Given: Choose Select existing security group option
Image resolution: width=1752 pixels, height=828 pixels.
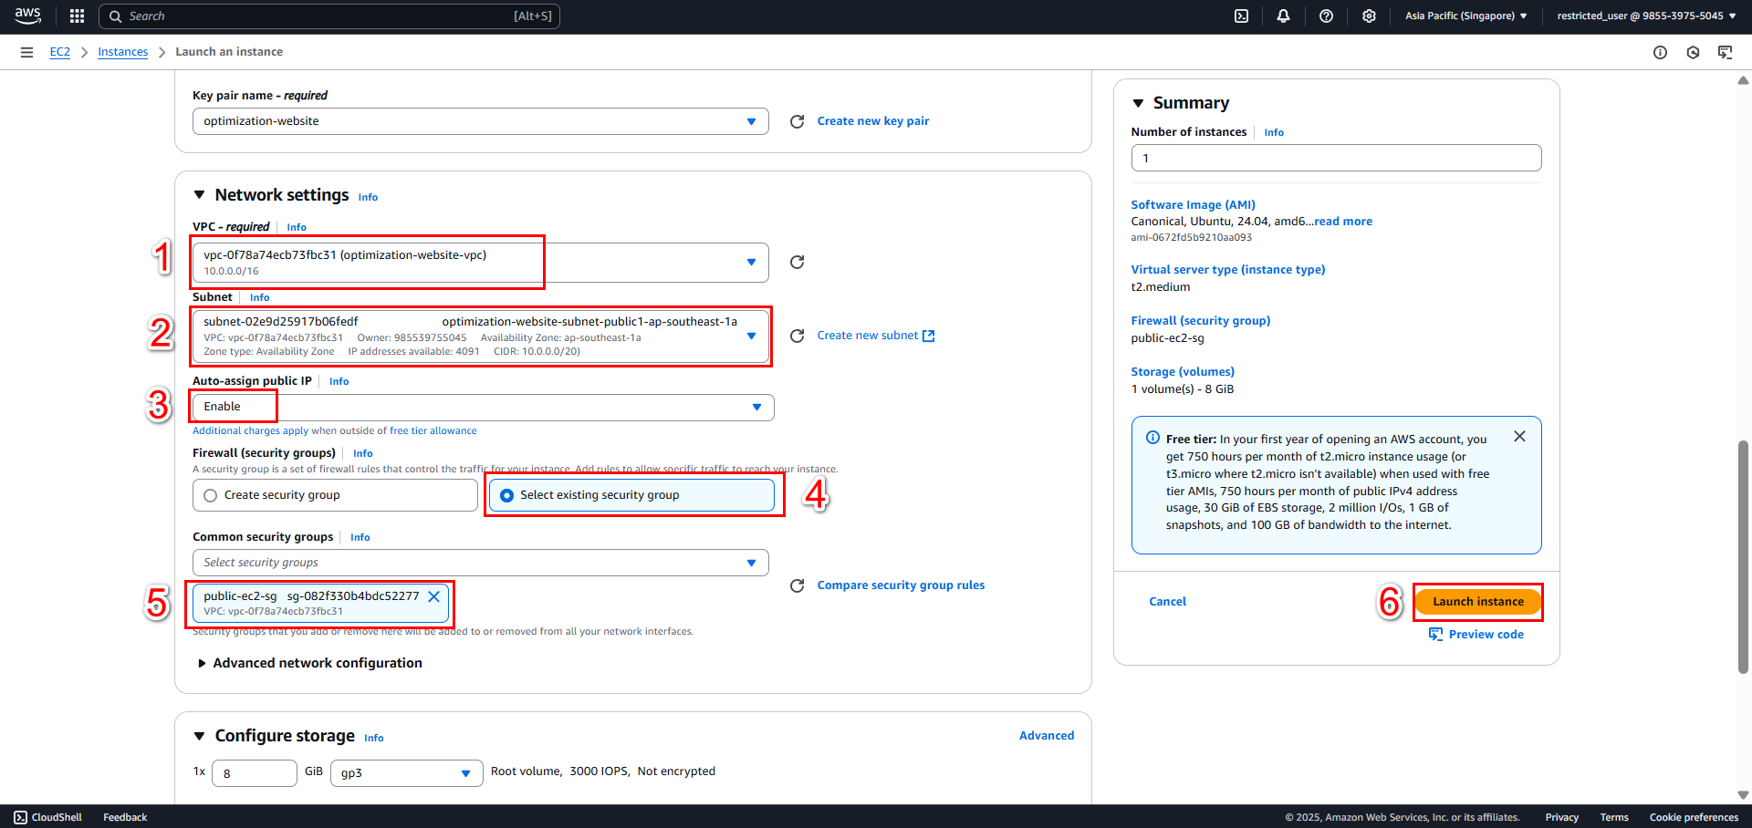Looking at the screenshot, I should click(x=631, y=495).
